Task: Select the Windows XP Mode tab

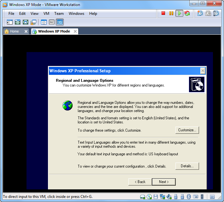Action: click(x=54, y=31)
